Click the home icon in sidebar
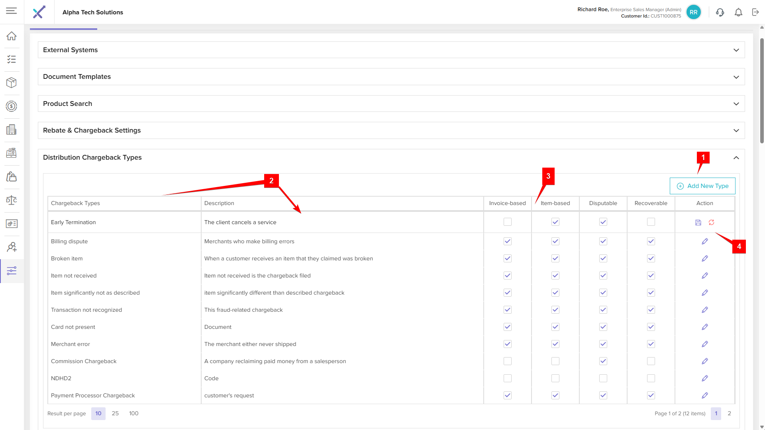The height and width of the screenshot is (430, 765). (x=12, y=36)
